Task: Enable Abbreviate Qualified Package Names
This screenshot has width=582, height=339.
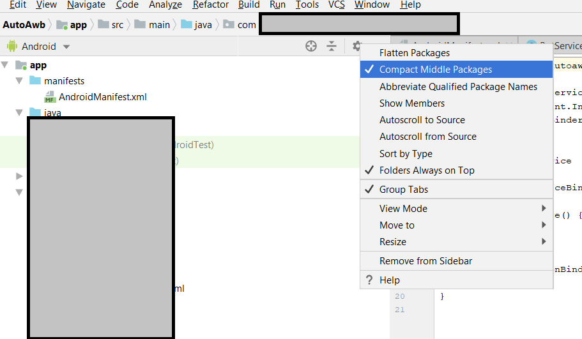Action: (x=457, y=86)
